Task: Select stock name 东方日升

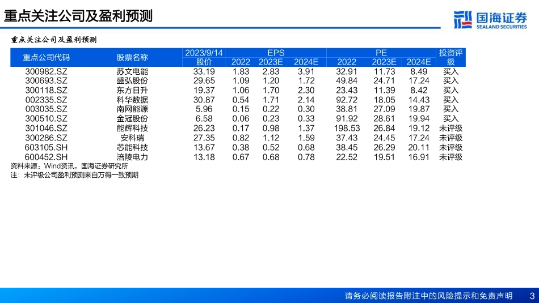Action: coord(132,90)
